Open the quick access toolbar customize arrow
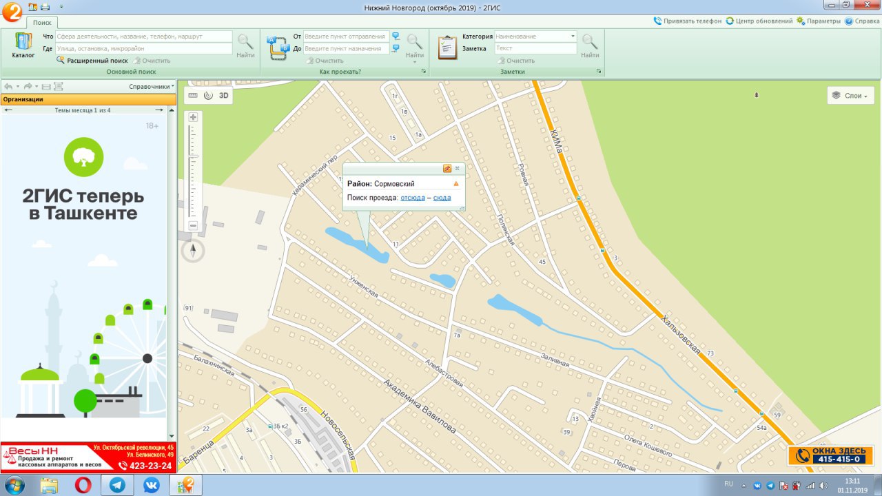 tap(61, 6)
